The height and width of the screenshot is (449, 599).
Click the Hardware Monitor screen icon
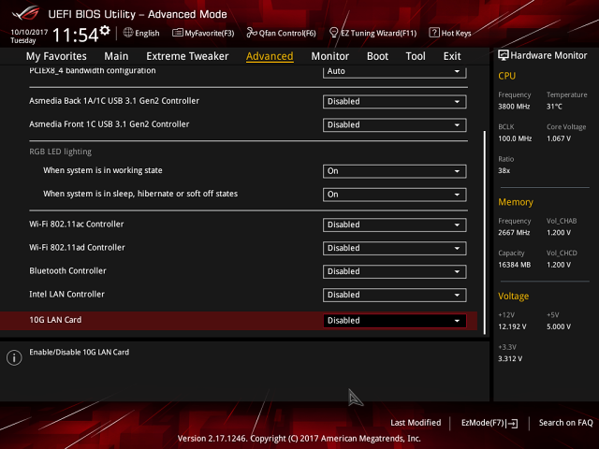(x=504, y=55)
